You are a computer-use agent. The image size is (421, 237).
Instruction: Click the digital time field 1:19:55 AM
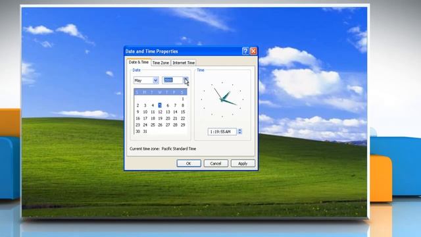(222, 132)
